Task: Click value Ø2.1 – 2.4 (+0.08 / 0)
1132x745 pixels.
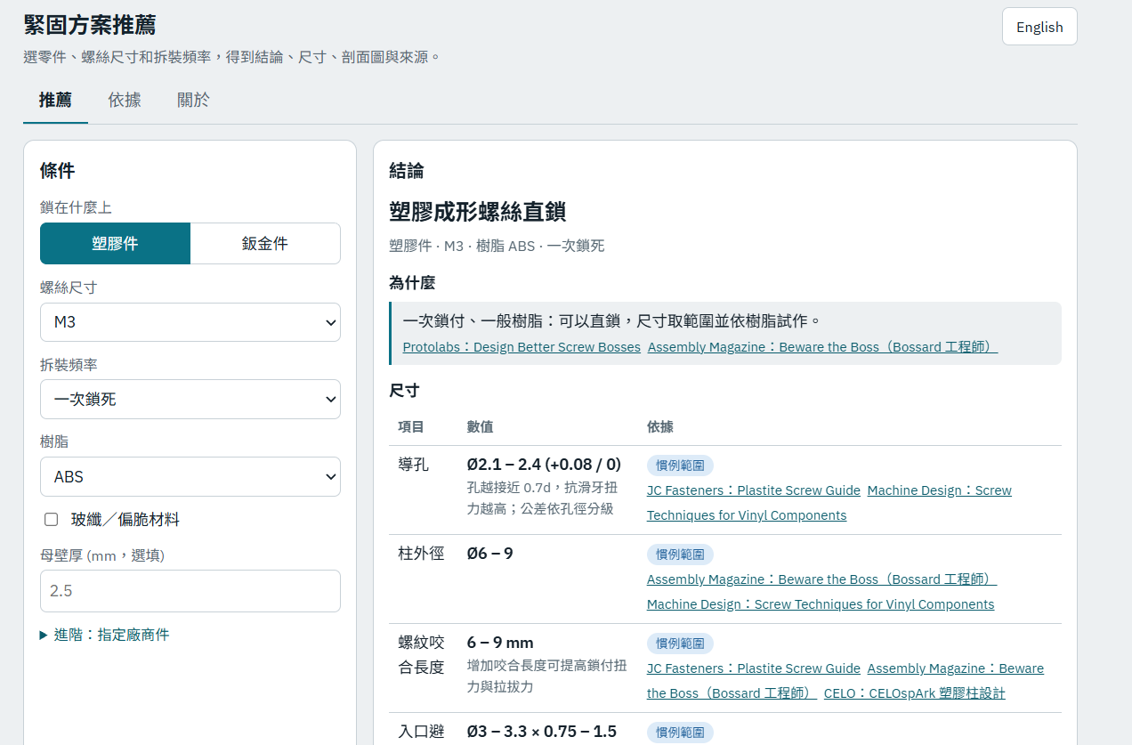Action: point(544,465)
